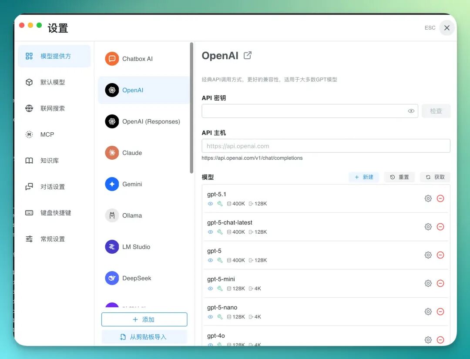470x359 pixels.
Task: Open the 联网搜索 settings section
Action: (54, 108)
